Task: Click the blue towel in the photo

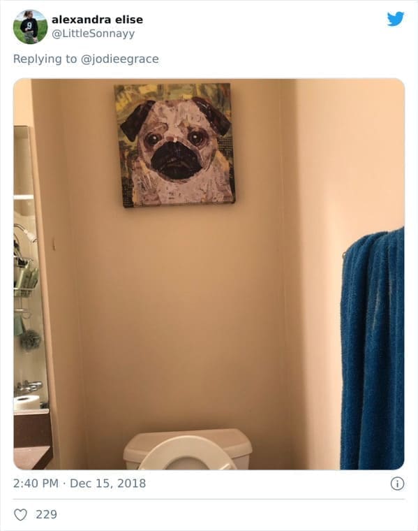Action: (x=372, y=349)
